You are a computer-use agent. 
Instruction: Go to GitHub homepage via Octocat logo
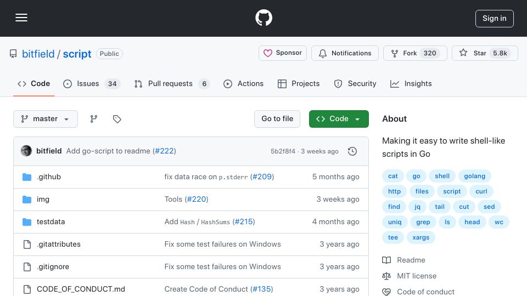coord(263,18)
